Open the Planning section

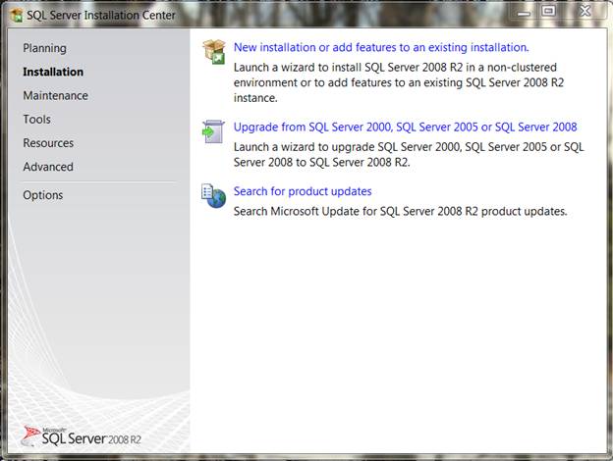[44, 48]
